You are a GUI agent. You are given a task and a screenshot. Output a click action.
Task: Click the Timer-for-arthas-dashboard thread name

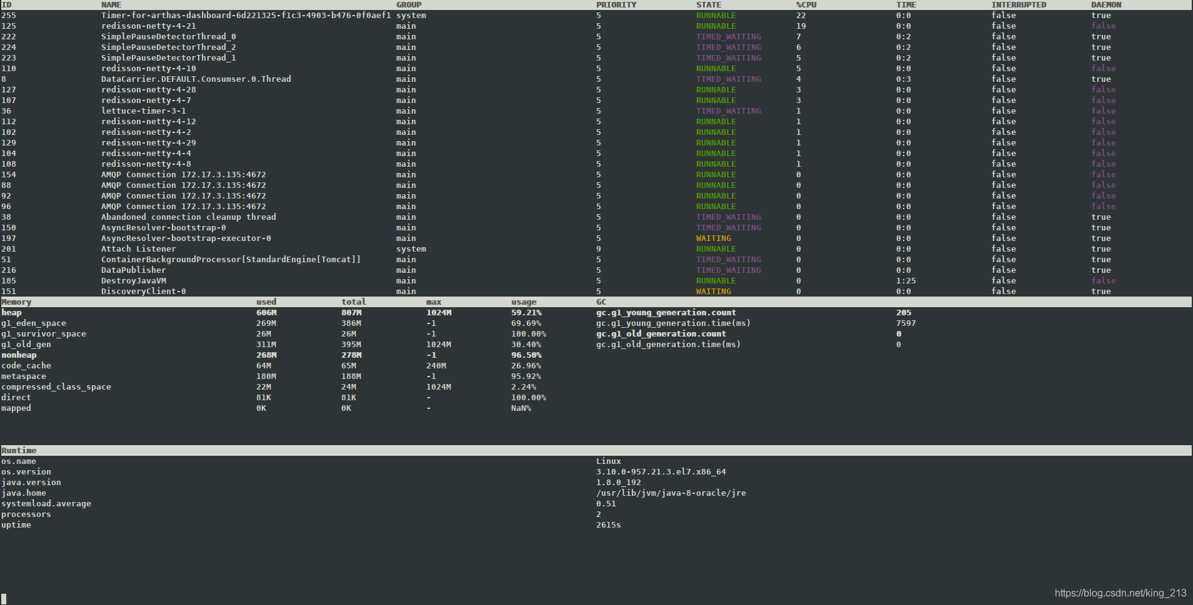(x=246, y=16)
